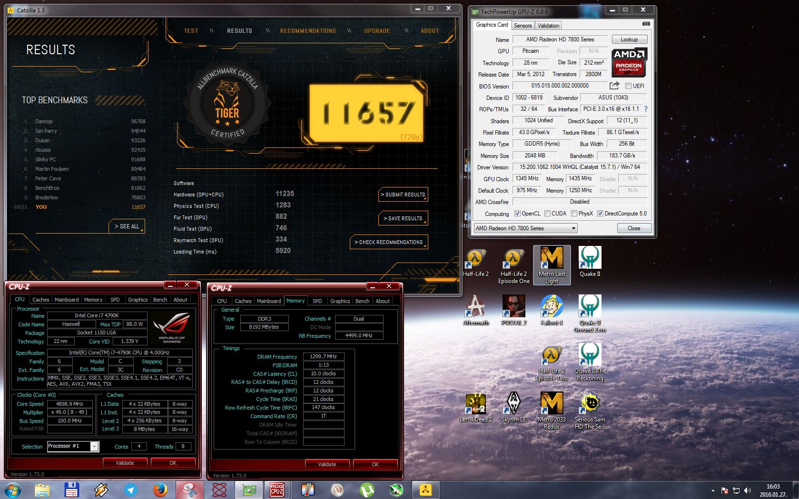This screenshot has width=799, height=499.
Task: Show hidden tray icons arrow
Action: click(x=713, y=490)
